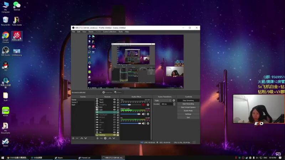Add a new scene with the plus icon
The height and width of the screenshot is (160, 285).
[73, 138]
